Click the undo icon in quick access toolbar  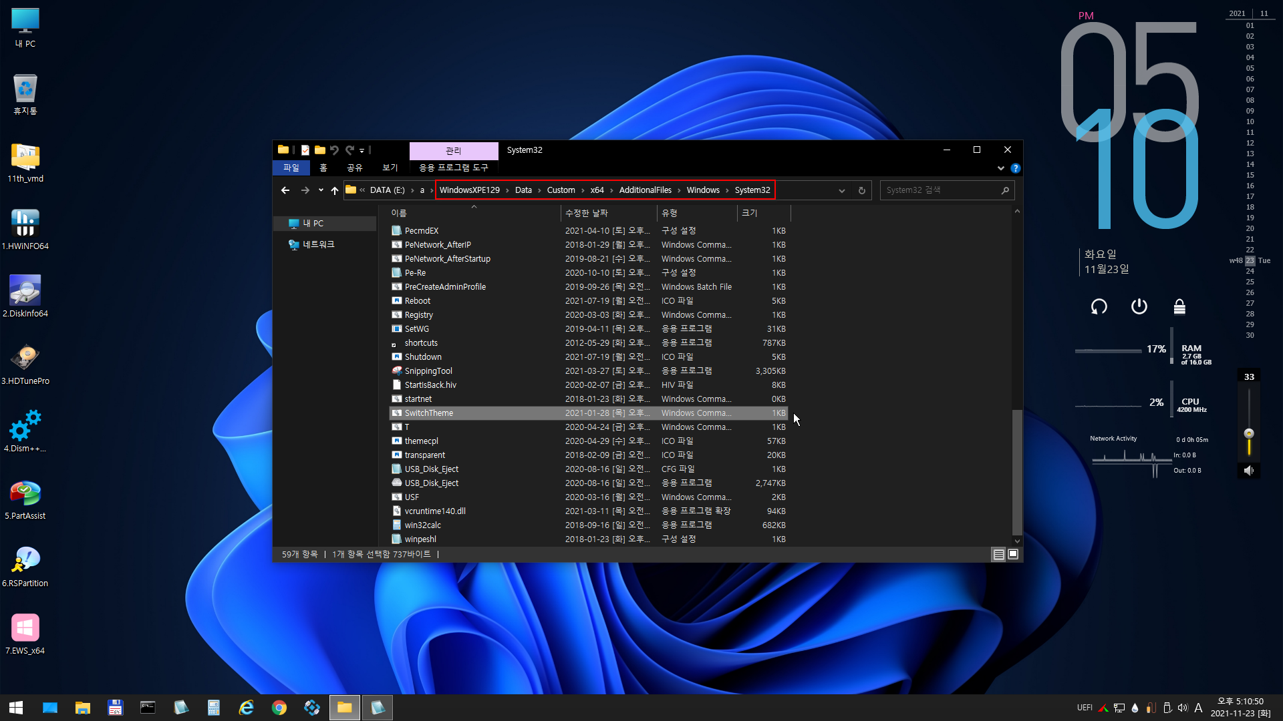[334, 150]
